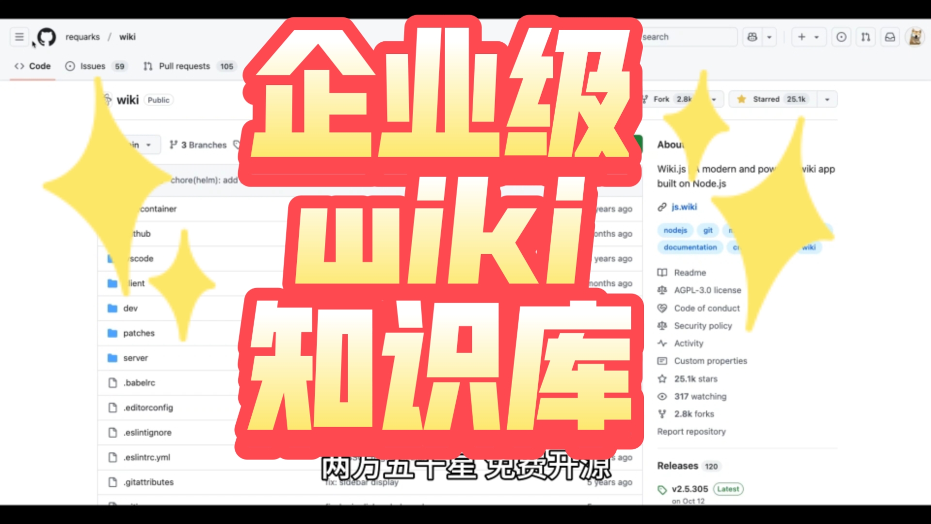Viewport: 931px width, 524px height.
Task: Expand the 3 Branches dropdown
Action: tap(197, 145)
